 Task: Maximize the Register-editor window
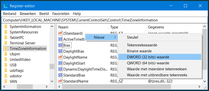tap(185, 6)
